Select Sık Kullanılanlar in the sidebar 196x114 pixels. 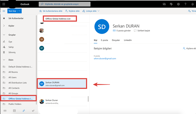coord(16,18)
